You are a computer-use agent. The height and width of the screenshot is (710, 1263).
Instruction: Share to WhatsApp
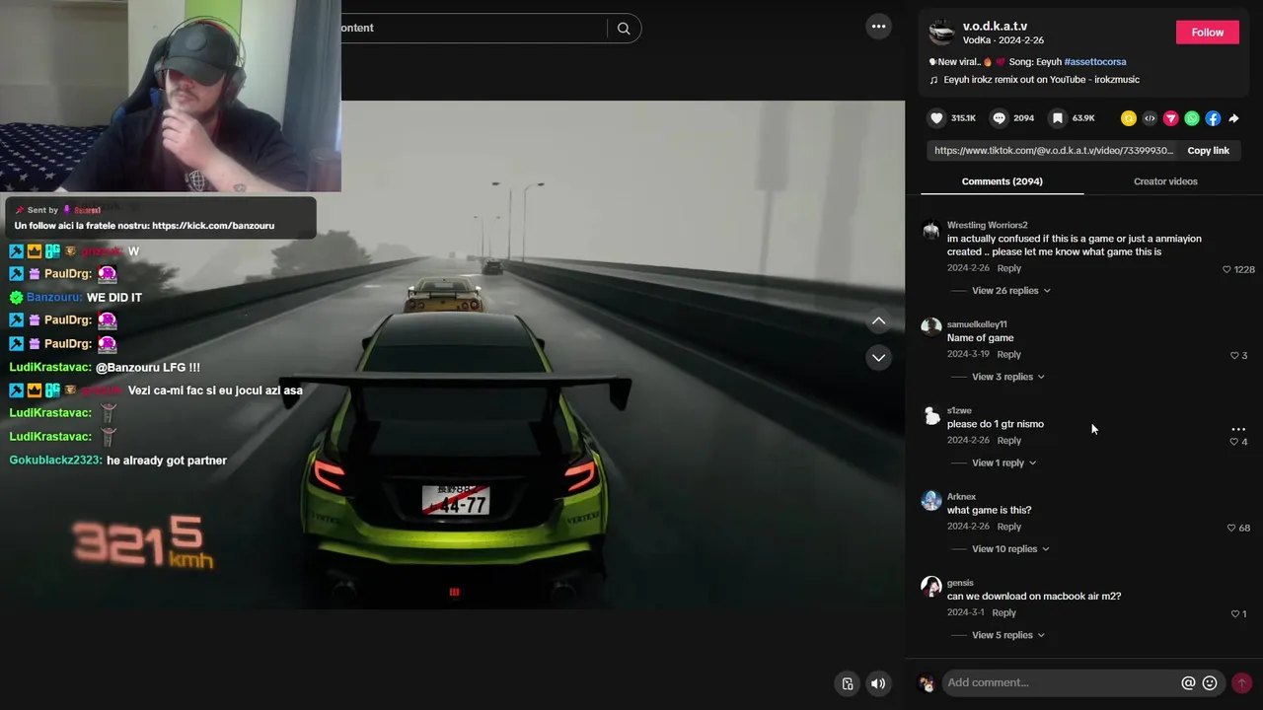[1192, 118]
